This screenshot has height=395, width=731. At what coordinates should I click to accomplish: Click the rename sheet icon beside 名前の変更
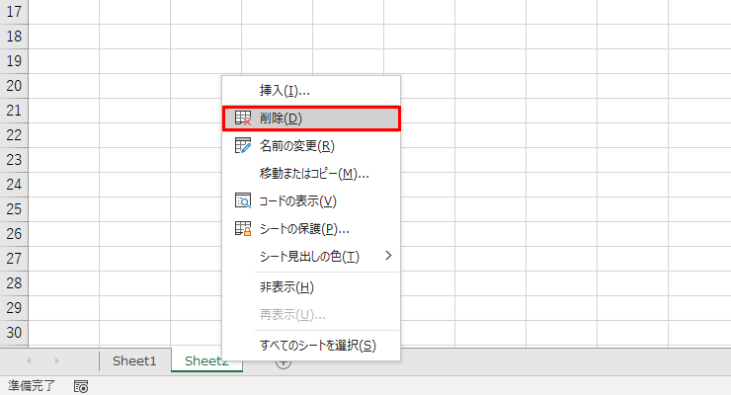242,146
